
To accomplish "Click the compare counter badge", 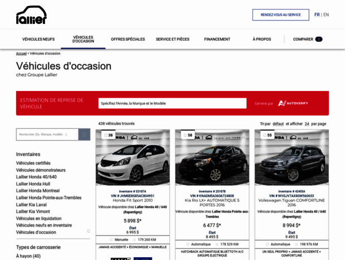I will [x=319, y=39].
